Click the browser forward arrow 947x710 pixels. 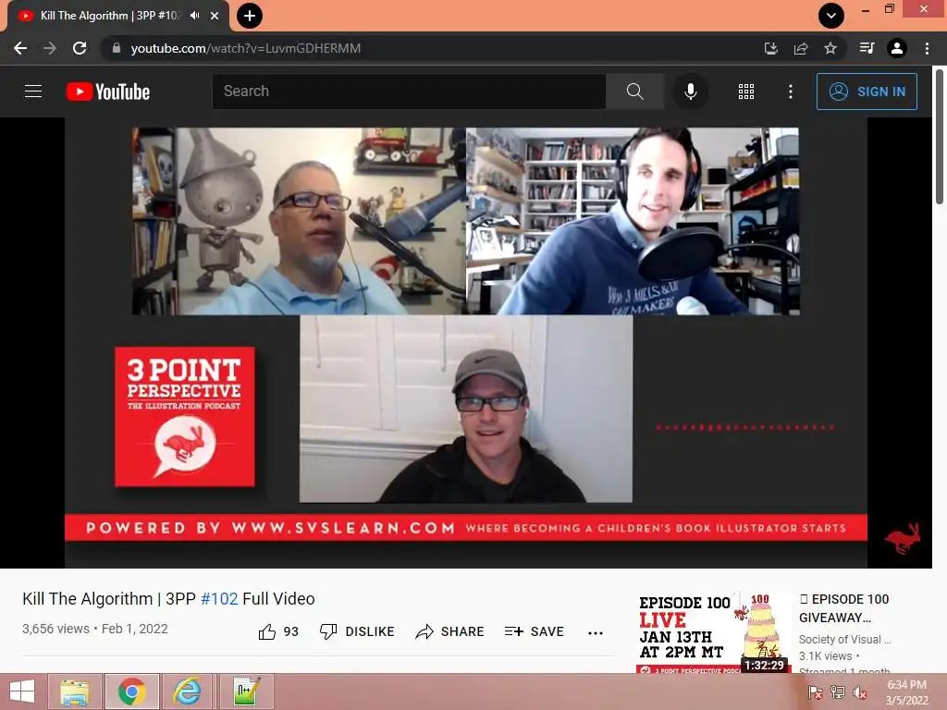pyautogui.click(x=50, y=48)
